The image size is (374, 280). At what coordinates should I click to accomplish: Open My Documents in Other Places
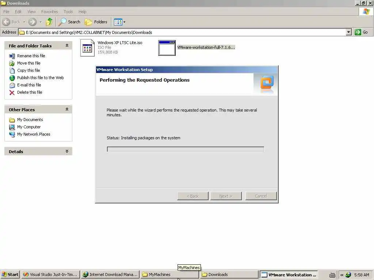[30, 120]
